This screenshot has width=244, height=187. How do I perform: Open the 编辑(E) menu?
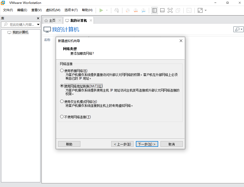22,10
